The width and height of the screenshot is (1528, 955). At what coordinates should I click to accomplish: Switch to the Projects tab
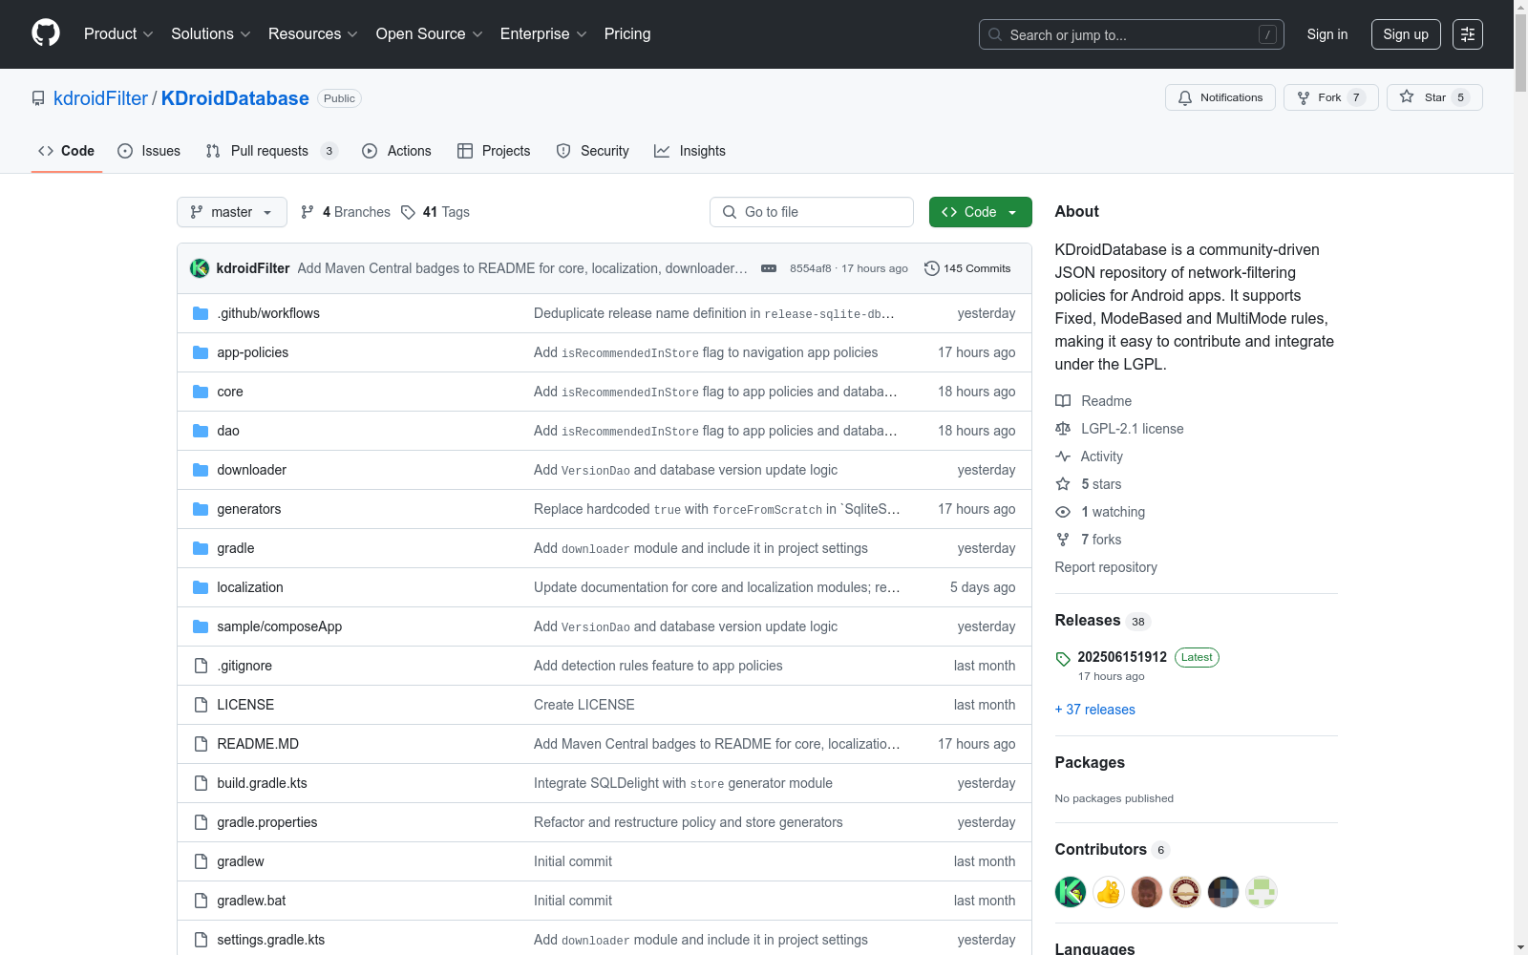pyautogui.click(x=494, y=151)
